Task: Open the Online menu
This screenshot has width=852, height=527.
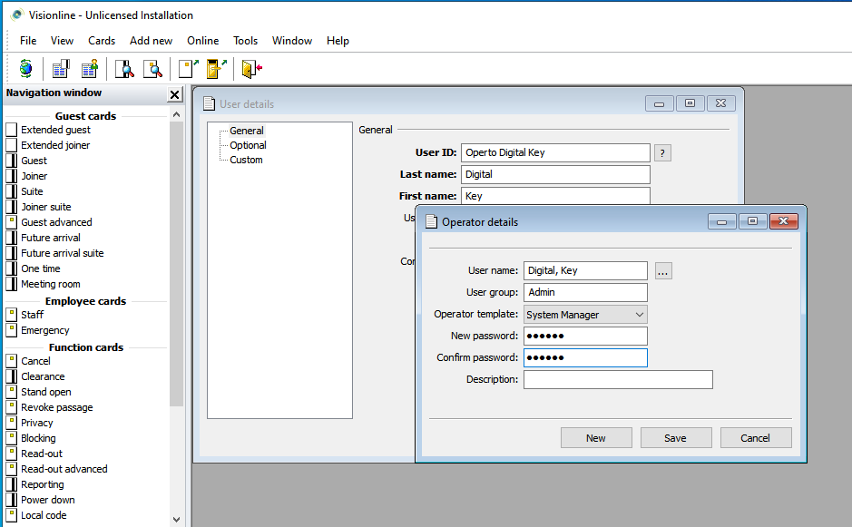Action: tap(202, 41)
